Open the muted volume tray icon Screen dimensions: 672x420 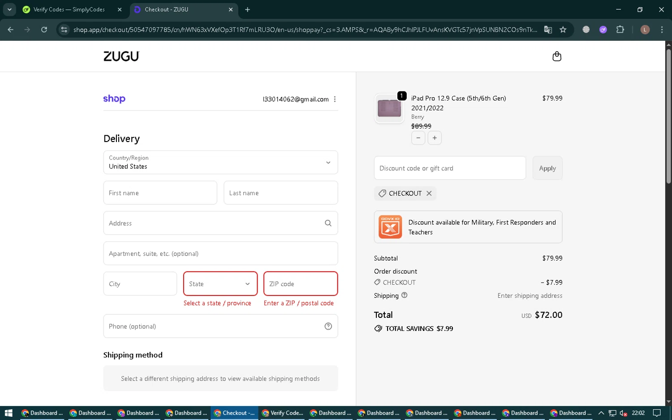point(623,413)
